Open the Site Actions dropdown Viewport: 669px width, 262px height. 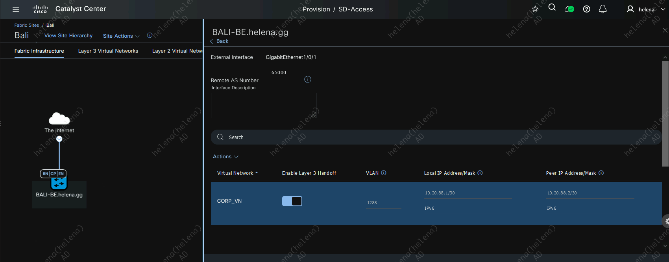click(121, 36)
